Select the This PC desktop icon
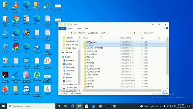This screenshot has width=193, height=109. coord(5,34)
